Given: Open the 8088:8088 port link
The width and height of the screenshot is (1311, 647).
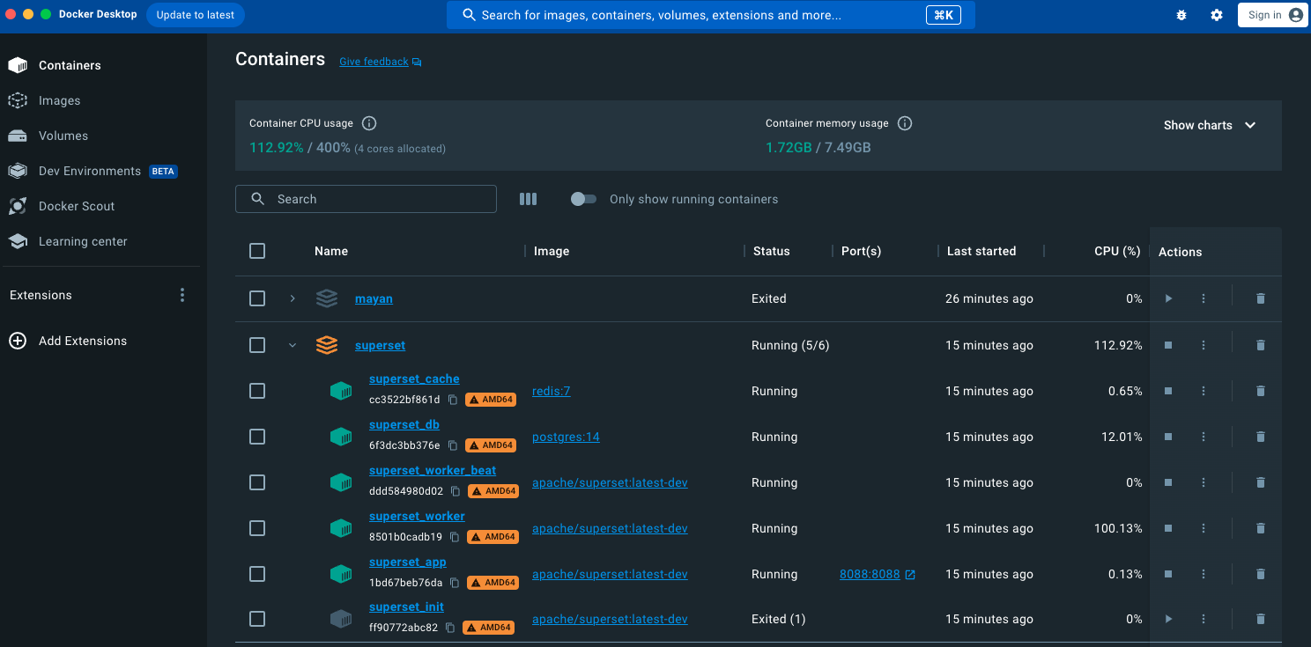Looking at the screenshot, I should click(870, 574).
